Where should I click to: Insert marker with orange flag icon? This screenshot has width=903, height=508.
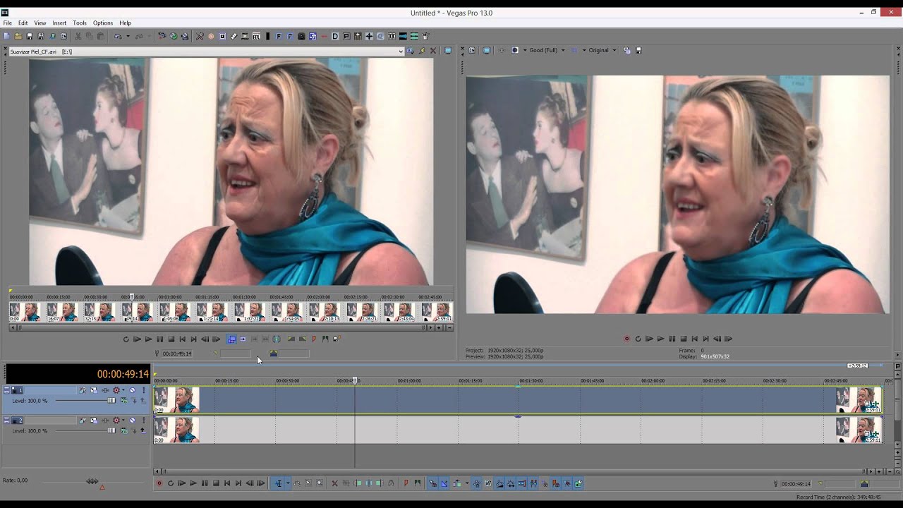click(x=406, y=483)
